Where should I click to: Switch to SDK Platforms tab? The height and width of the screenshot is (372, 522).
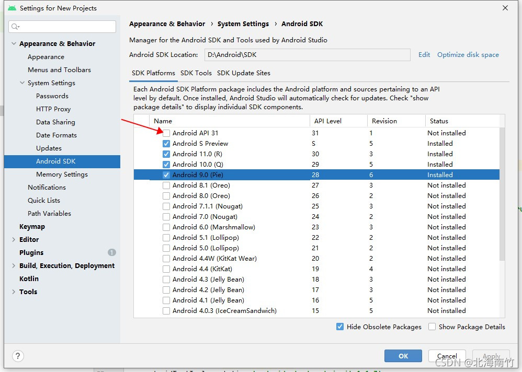pyautogui.click(x=153, y=73)
